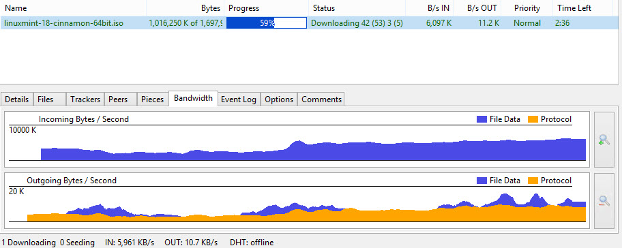Click the Outgoing Bytes / Second graph title
The width and height of the screenshot is (622, 248).
72,181
